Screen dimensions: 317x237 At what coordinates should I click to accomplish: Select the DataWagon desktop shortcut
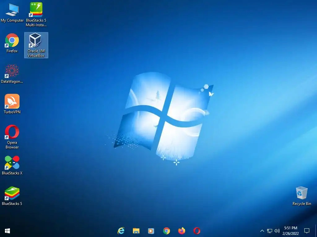click(12, 74)
